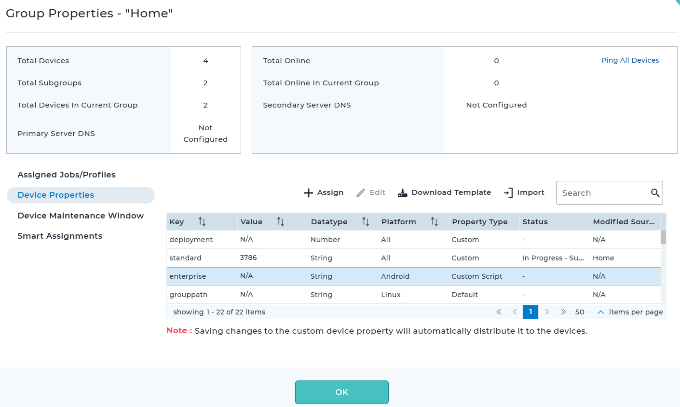Expand the items per page selector
Screen dimensions: 680x407
point(601,312)
